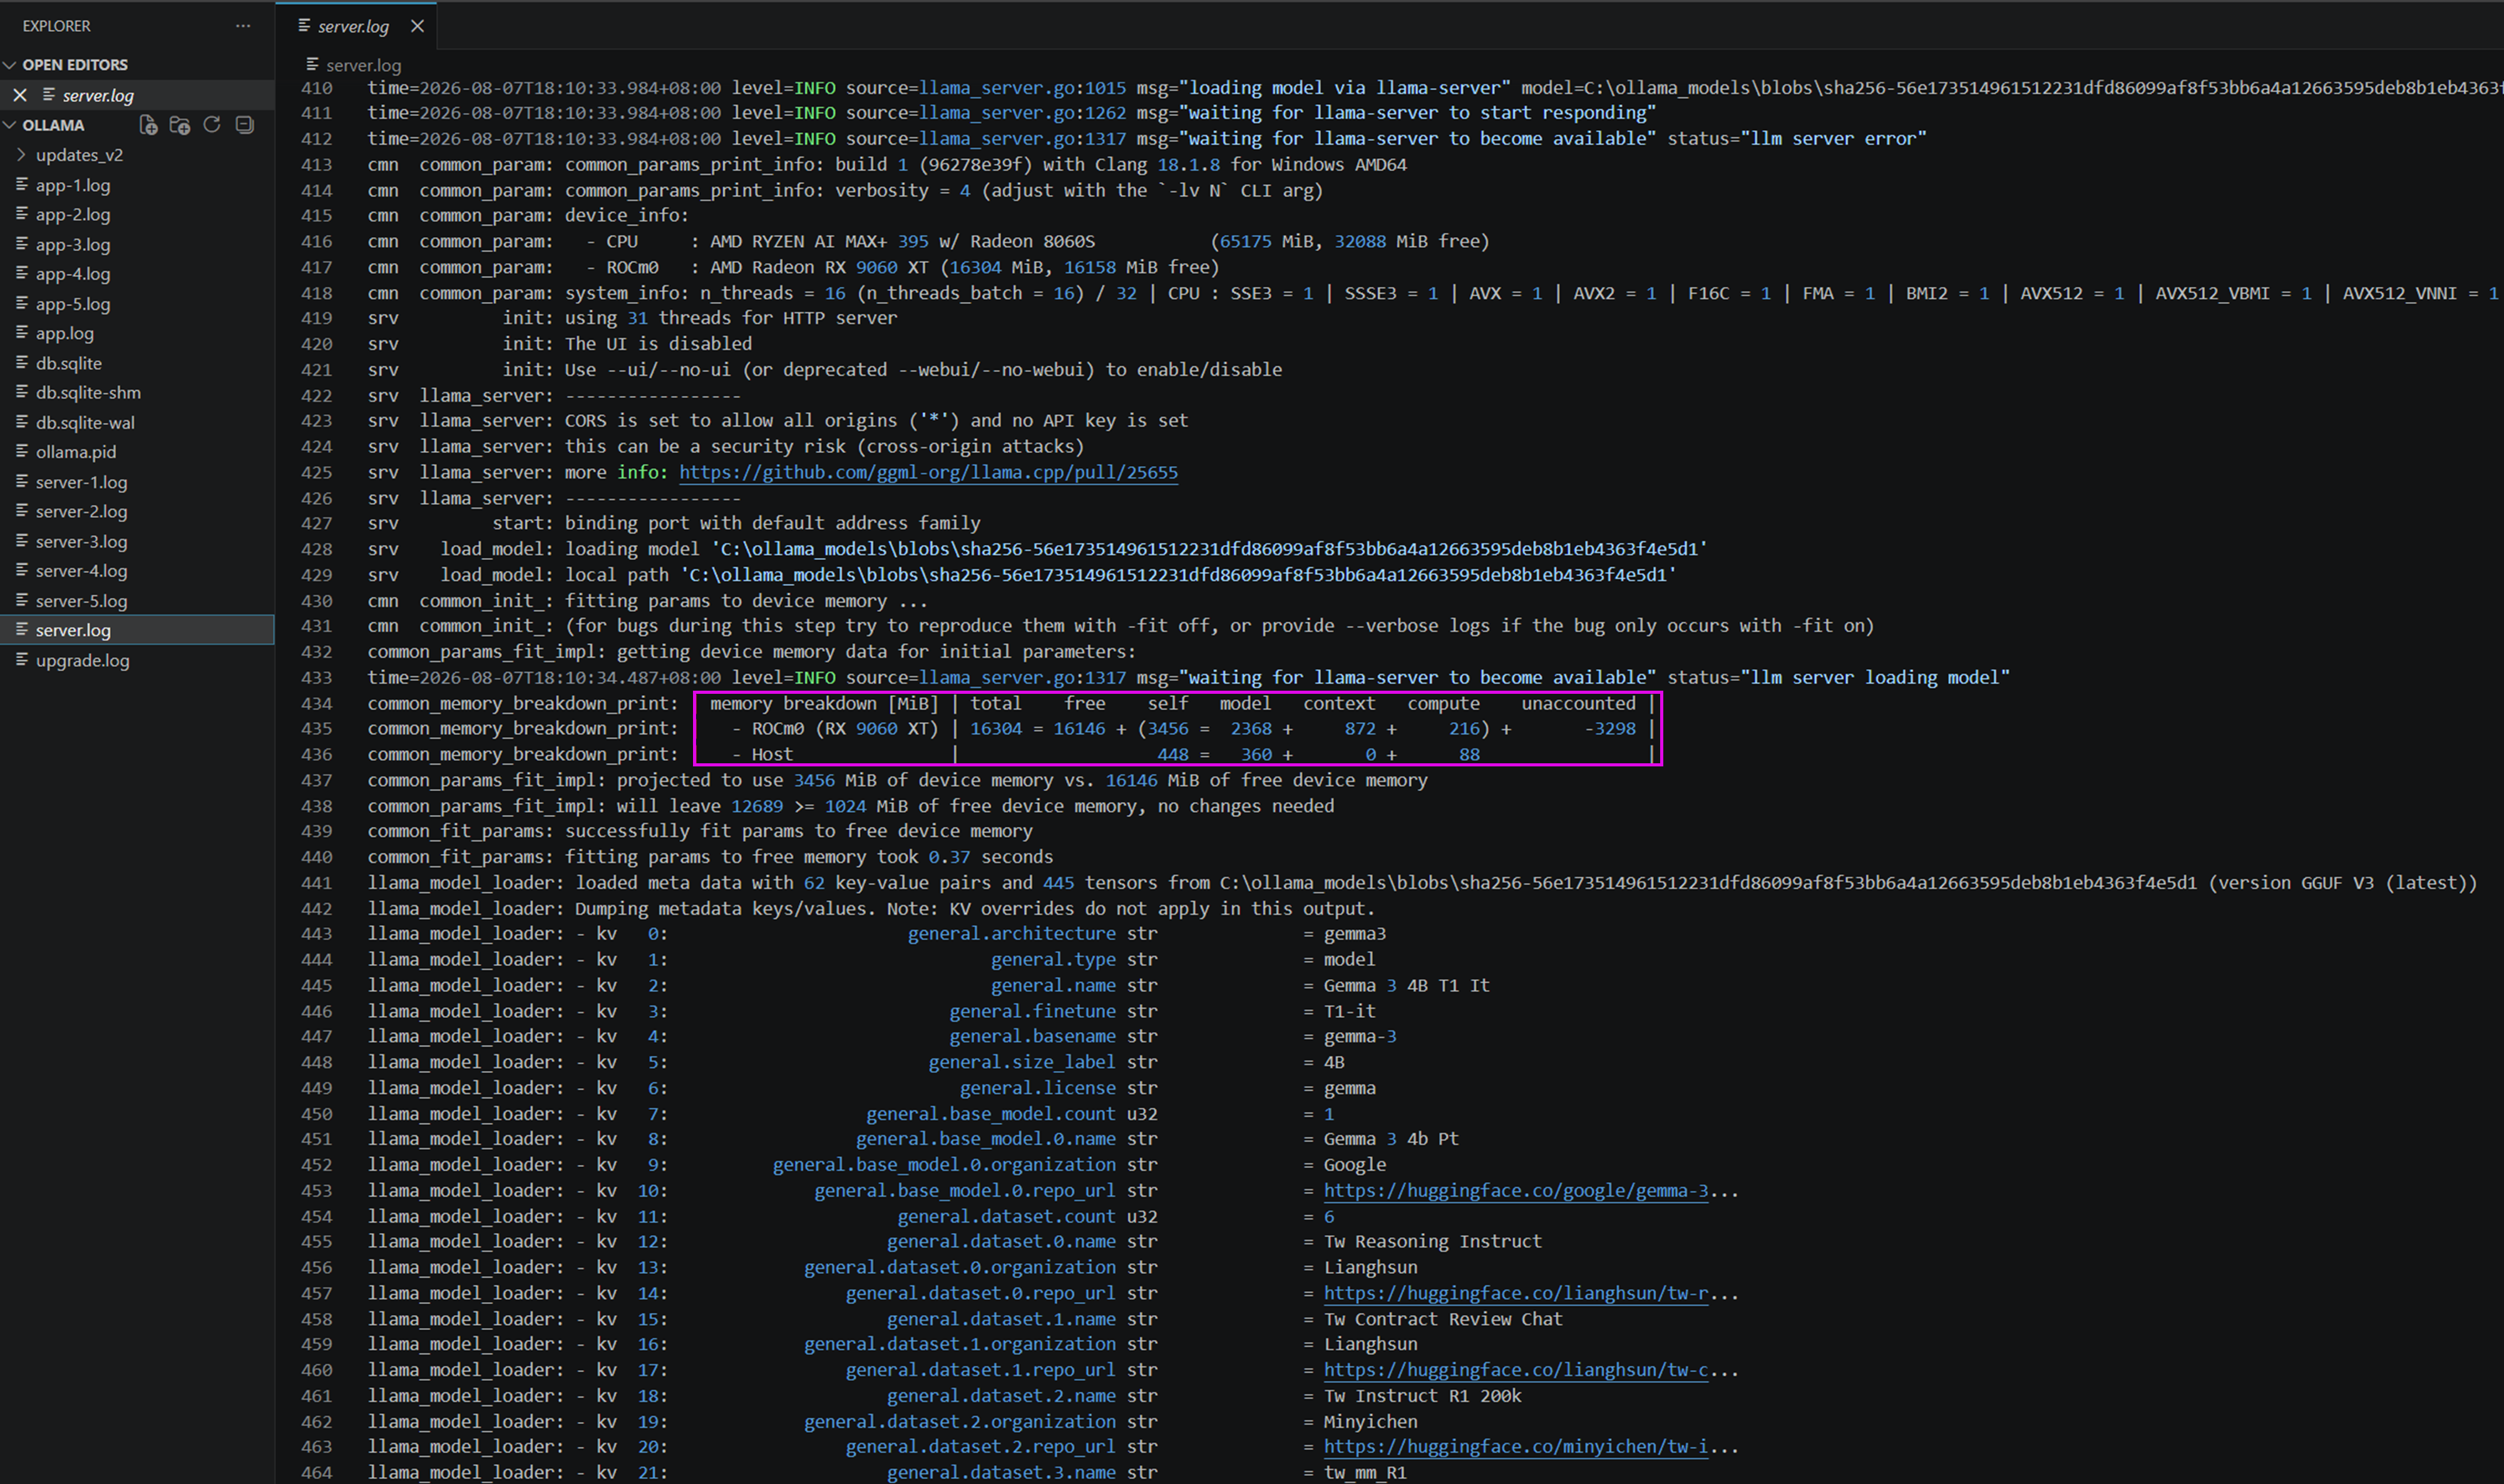Close server.log in Open Editors list
2504x1484 pixels.
(20, 95)
